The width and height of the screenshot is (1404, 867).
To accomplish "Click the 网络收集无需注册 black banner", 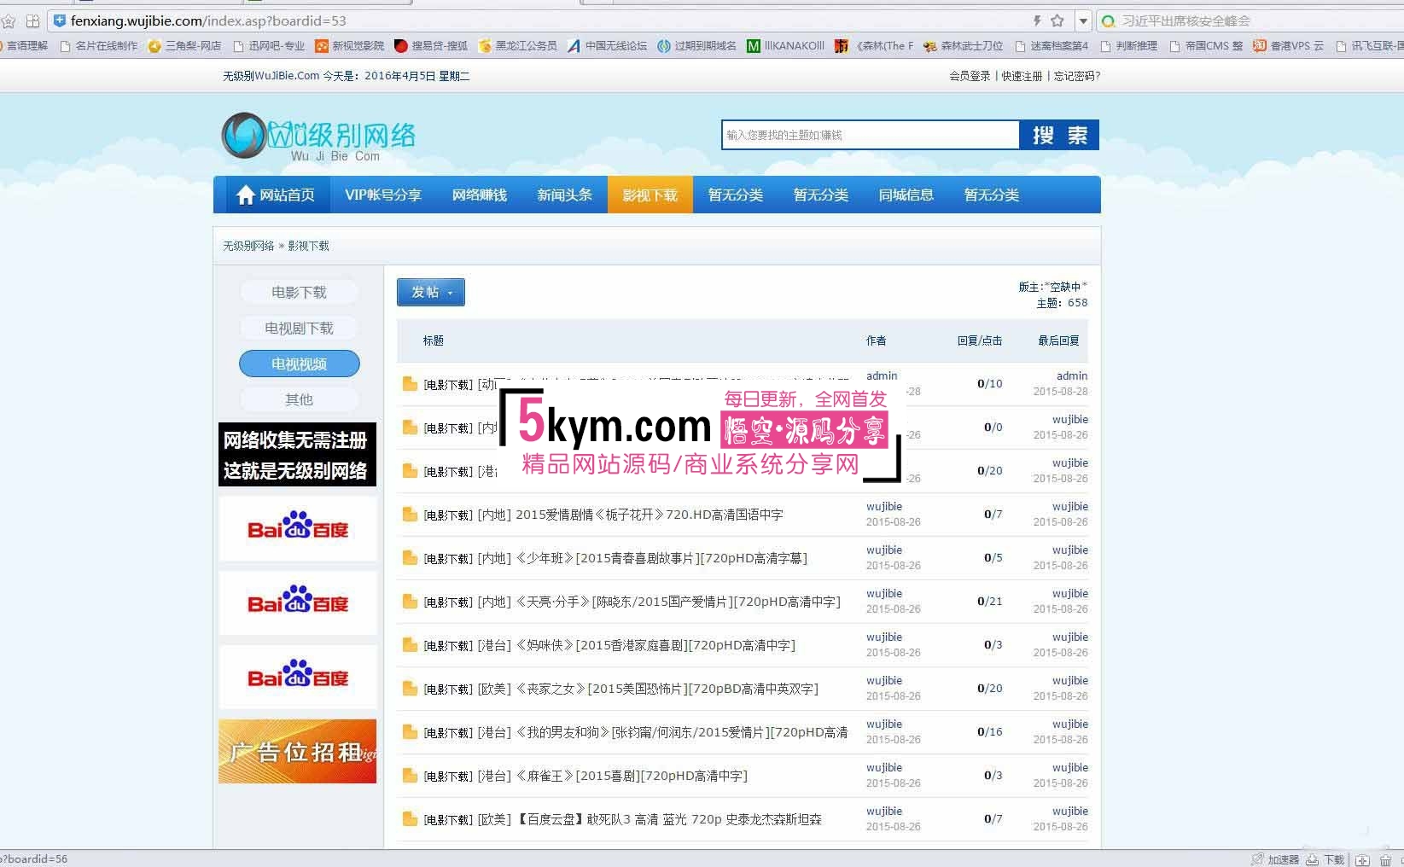I will (297, 455).
